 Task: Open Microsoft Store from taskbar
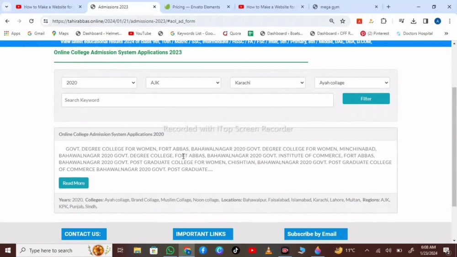[154, 250]
